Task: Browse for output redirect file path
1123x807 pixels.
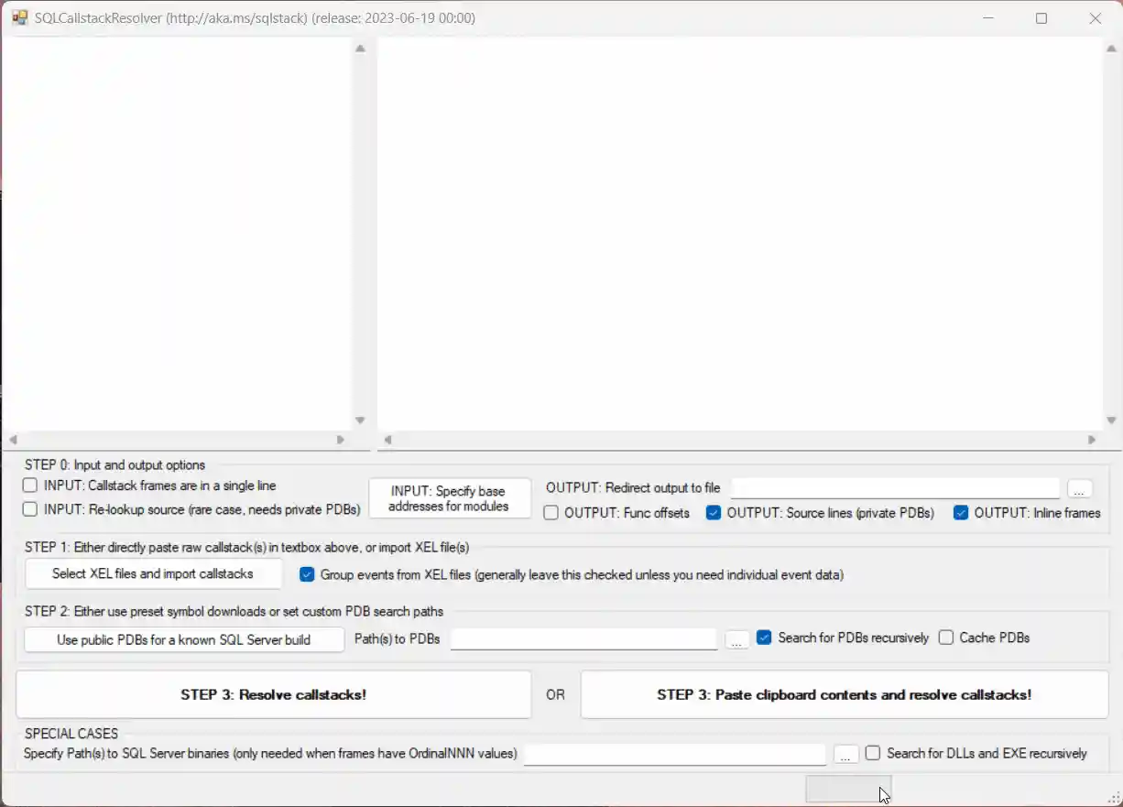Action: coord(1081,489)
